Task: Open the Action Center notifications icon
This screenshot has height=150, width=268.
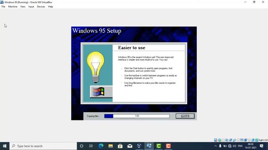Action: [261, 146]
